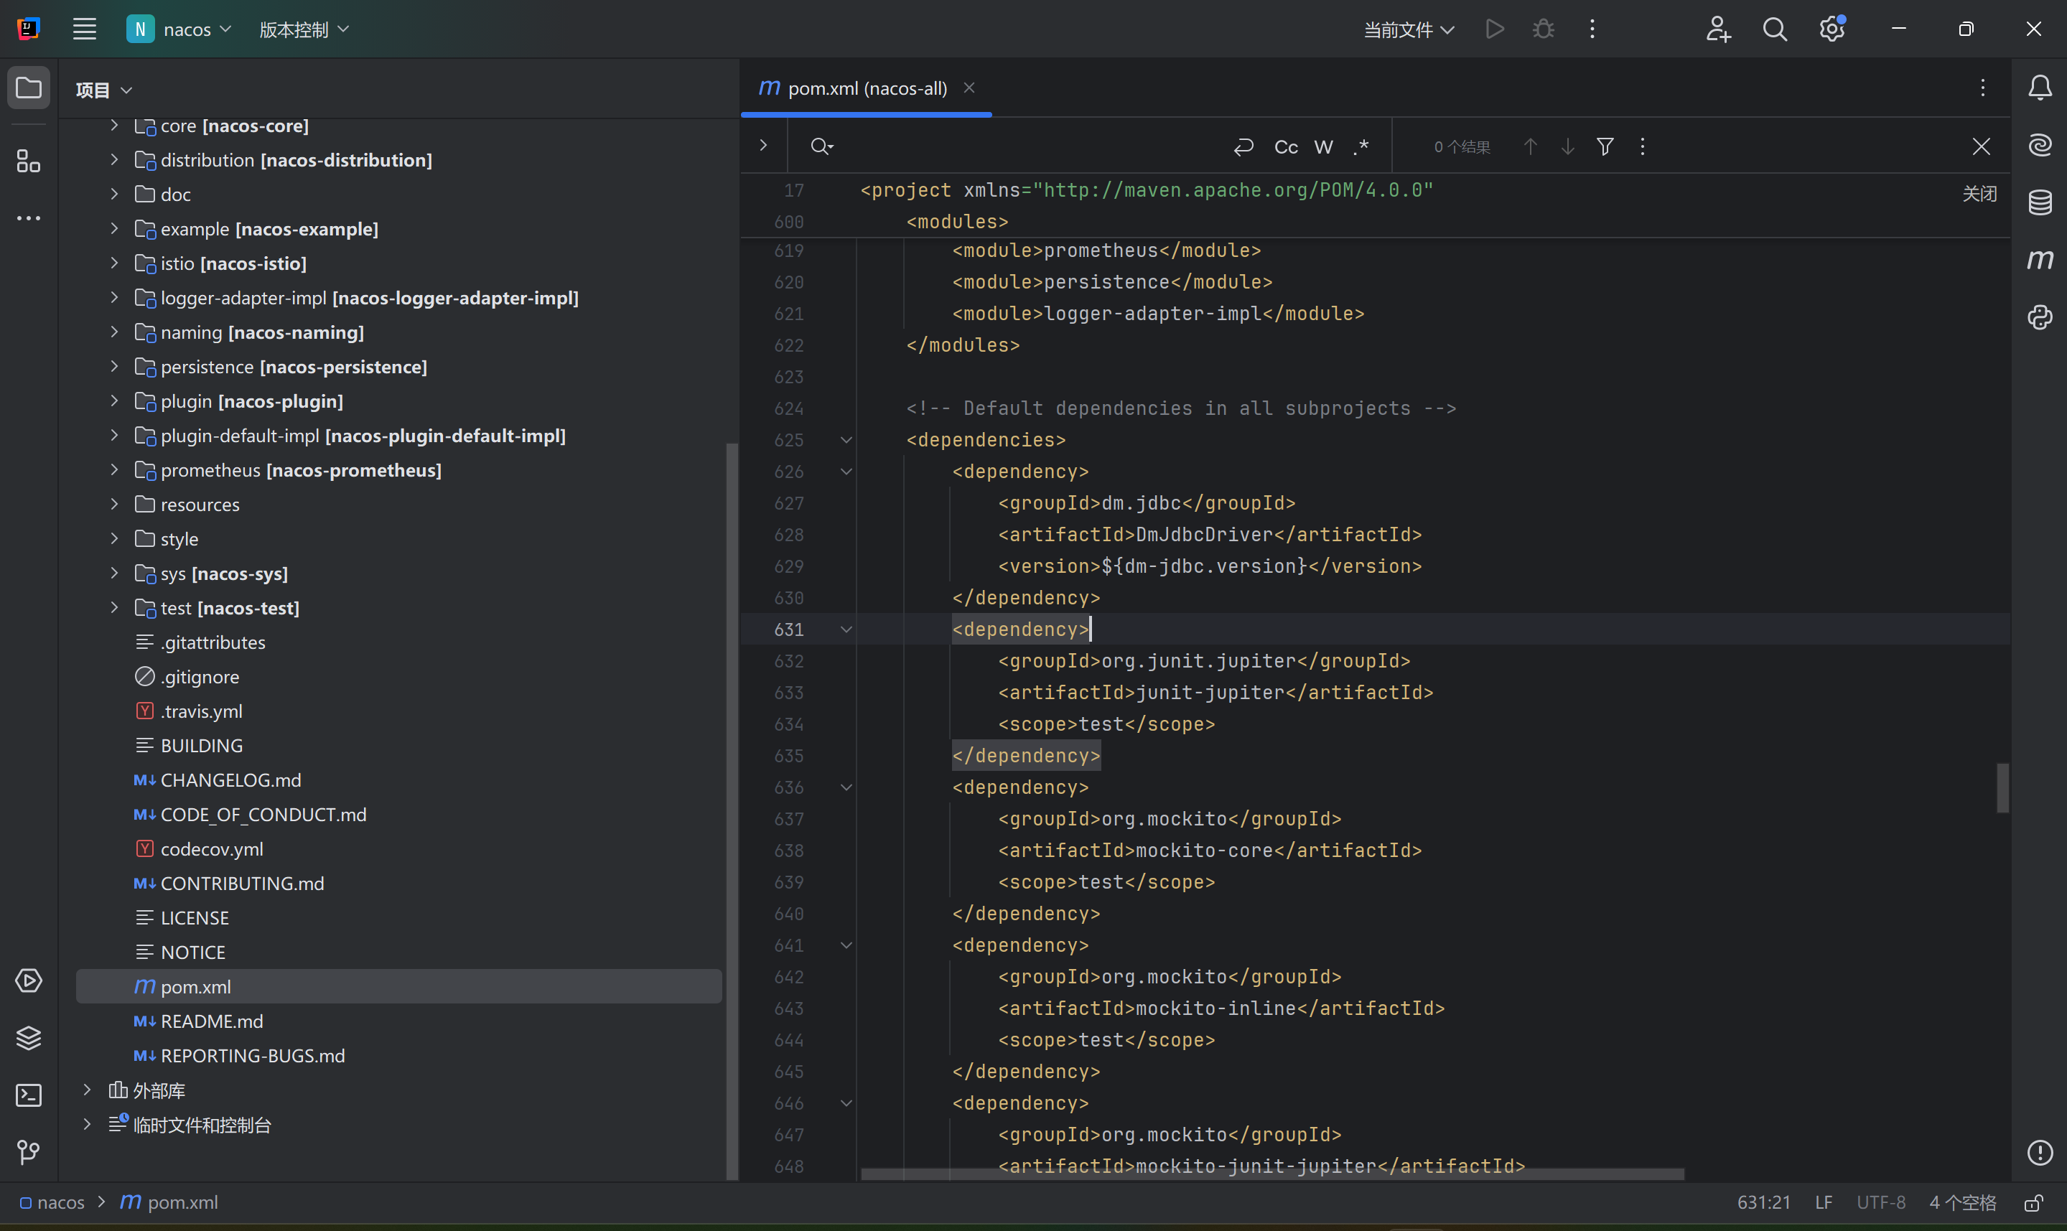The width and height of the screenshot is (2067, 1231).
Task: Click the editor horizontal scrollbar
Action: (1272, 1174)
